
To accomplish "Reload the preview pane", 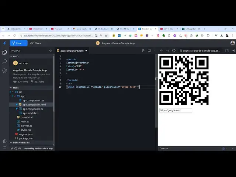I will pyautogui.click(x=174, y=51).
